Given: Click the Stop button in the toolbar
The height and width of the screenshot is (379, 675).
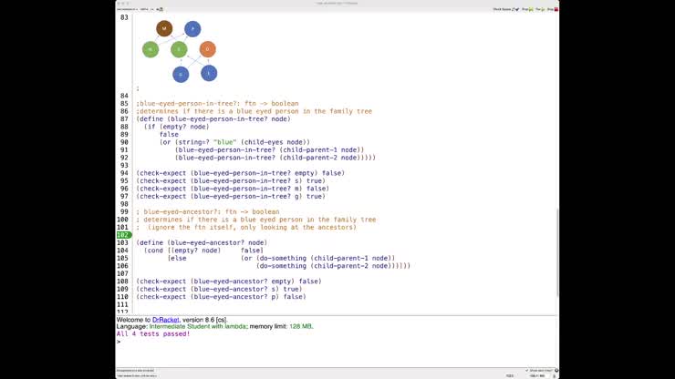Looking at the screenshot, I should click(x=553, y=9).
